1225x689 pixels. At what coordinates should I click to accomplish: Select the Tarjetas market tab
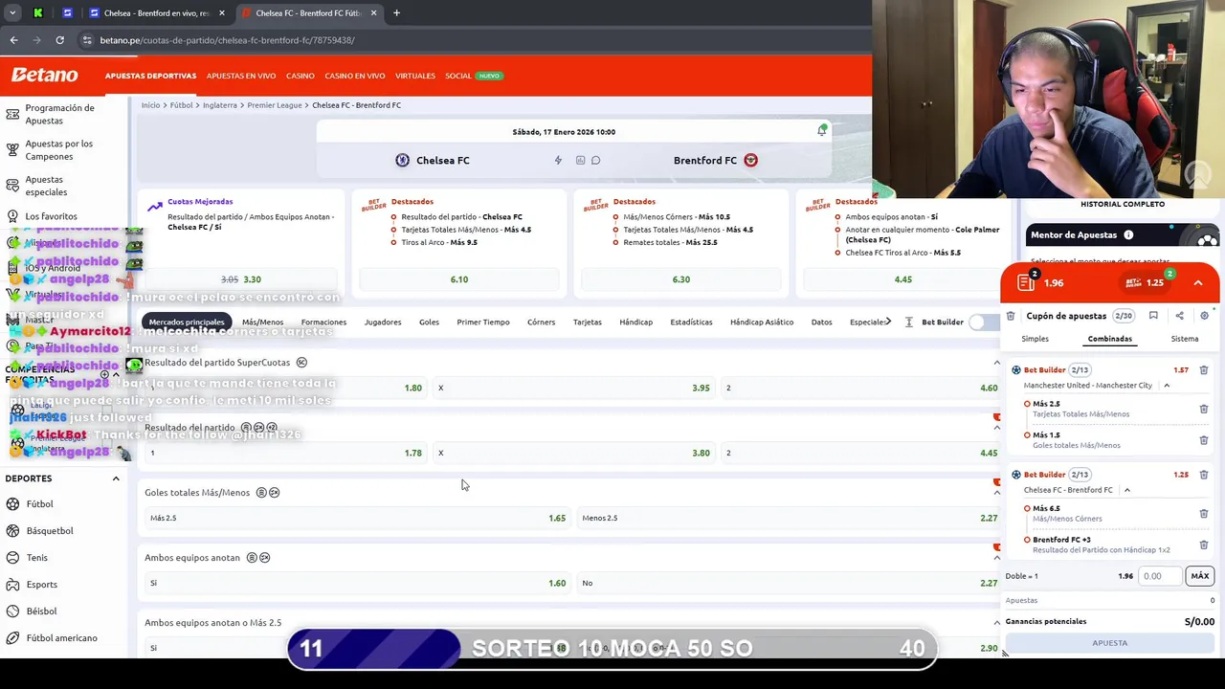pyautogui.click(x=588, y=322)
